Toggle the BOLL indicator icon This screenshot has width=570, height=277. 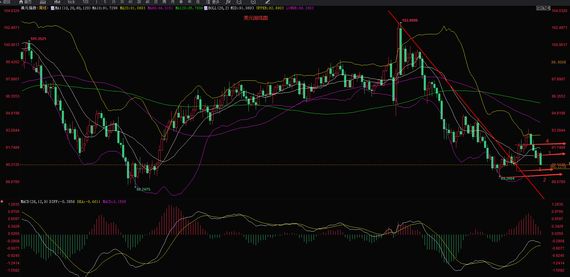(206, 8)
